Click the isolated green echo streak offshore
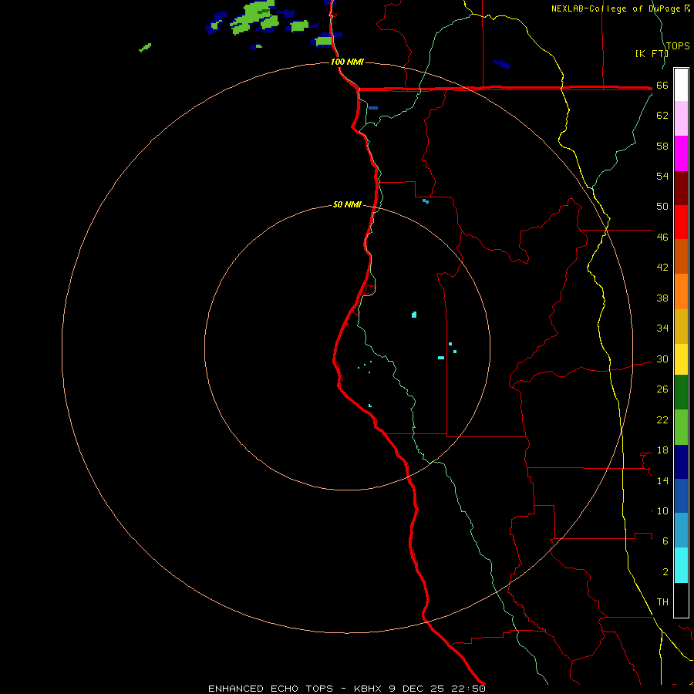 point(145,47)
